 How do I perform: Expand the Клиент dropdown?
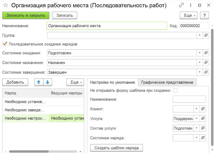coord(196,109)
